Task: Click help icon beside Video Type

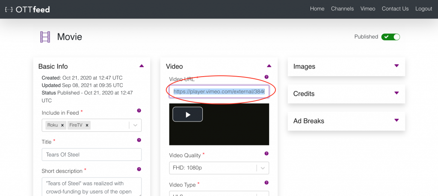Action: pos(266,183)
